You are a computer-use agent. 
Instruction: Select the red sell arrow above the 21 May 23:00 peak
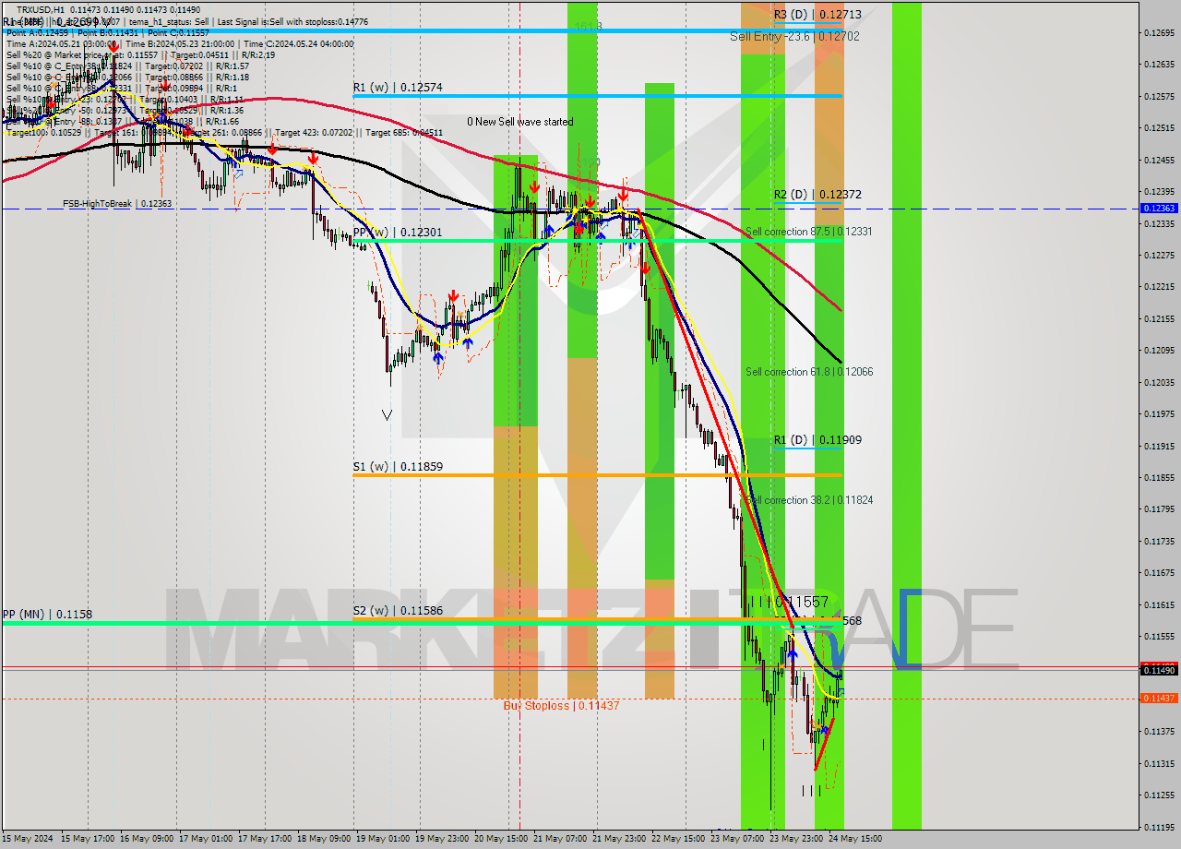623,196
